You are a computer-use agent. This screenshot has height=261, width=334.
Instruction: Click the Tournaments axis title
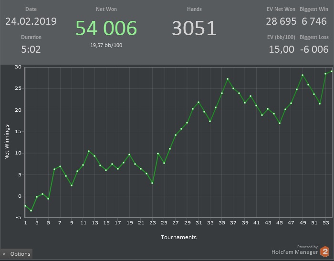[178, 237]
